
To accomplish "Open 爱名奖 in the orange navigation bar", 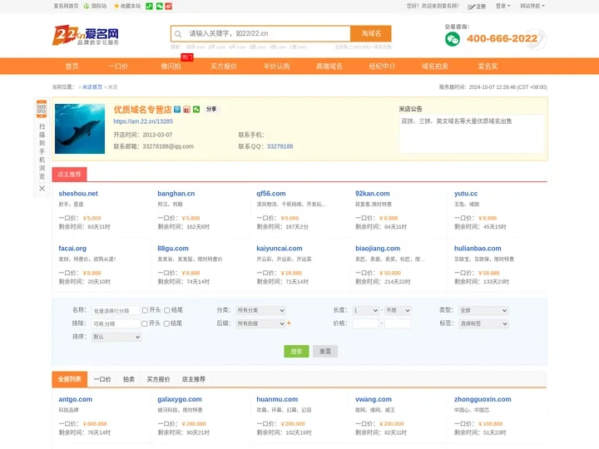I will pos(488,67).
